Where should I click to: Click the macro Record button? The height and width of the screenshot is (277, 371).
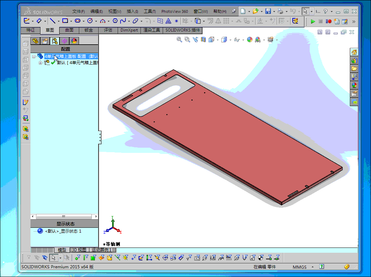click(x=328, y=21)
